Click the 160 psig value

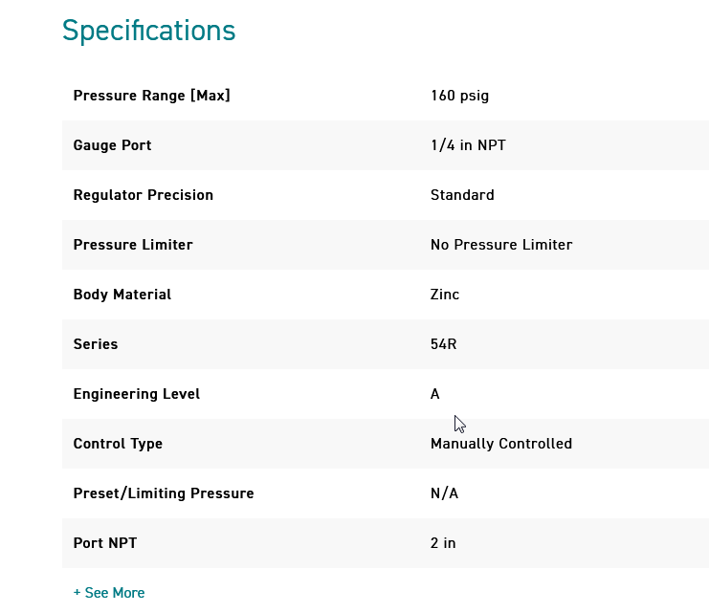click(460, 96)
